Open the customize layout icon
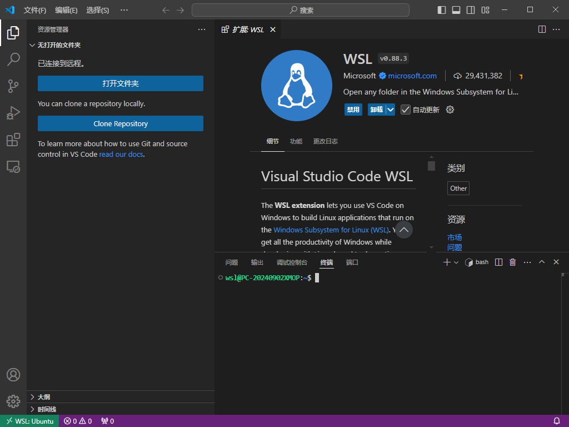This screenshot has height=427, width=569. [x=485, y=10]
